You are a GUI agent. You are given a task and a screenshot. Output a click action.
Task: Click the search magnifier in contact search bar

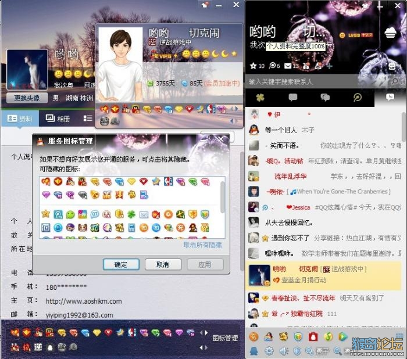395,81
